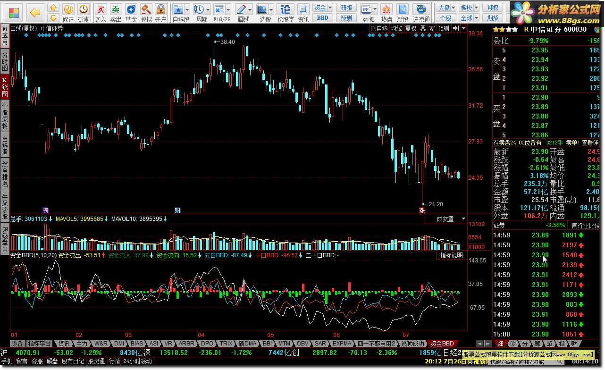605x370 pixels.
Task: Open 综合排名 left sidebar tab
Action: pos(5,174)
